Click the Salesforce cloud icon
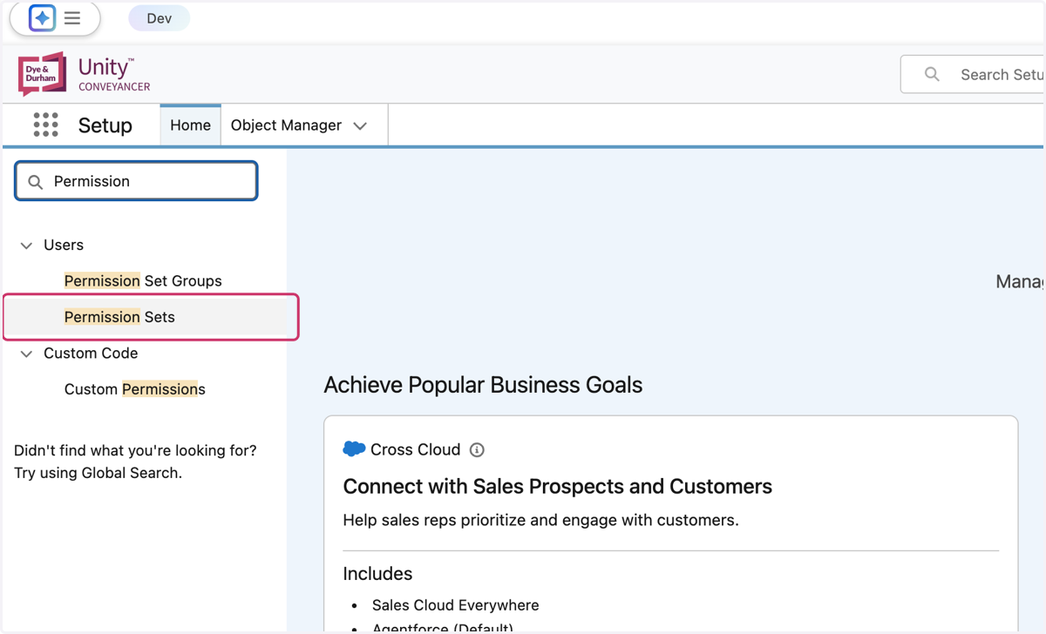The width and height of the screenshot is (1046, 634). coord(354,449)
